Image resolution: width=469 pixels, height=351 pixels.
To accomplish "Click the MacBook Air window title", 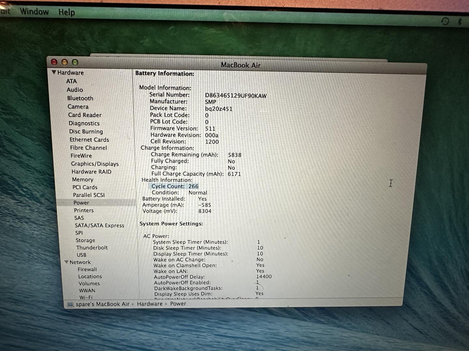I will click(x=241, y=65).
